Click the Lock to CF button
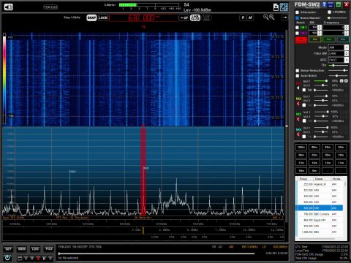Screen dimensions: 351x263 coord(195,18)
